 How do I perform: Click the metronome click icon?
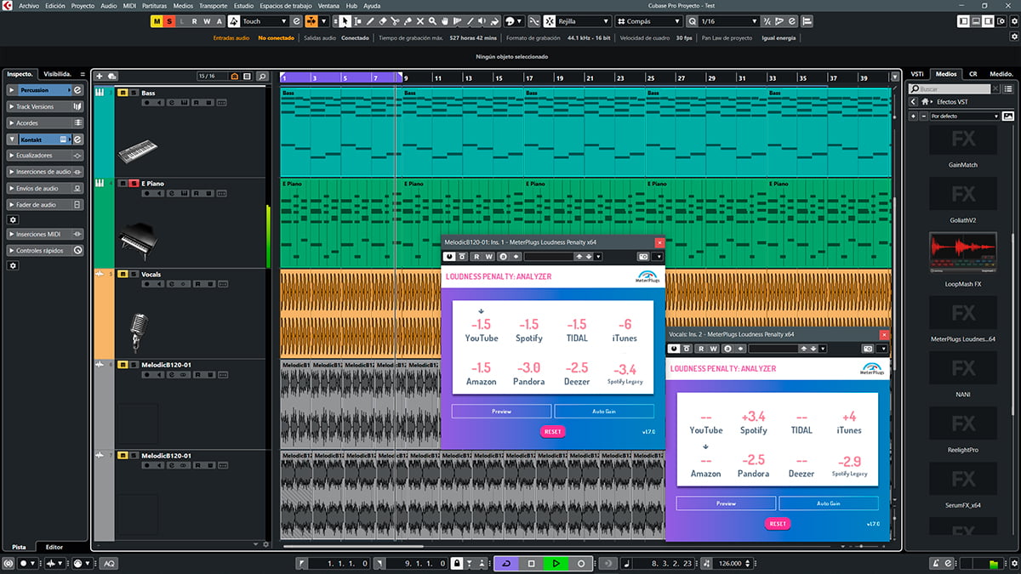pos(936,564)
